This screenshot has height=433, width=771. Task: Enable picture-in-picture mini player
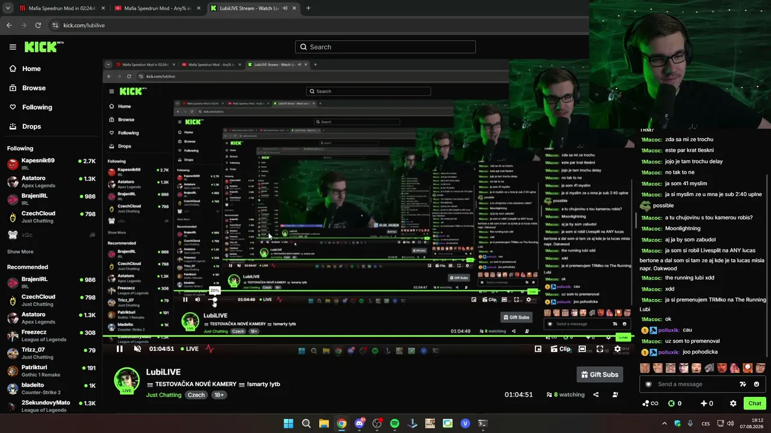[x=538, y=349]
